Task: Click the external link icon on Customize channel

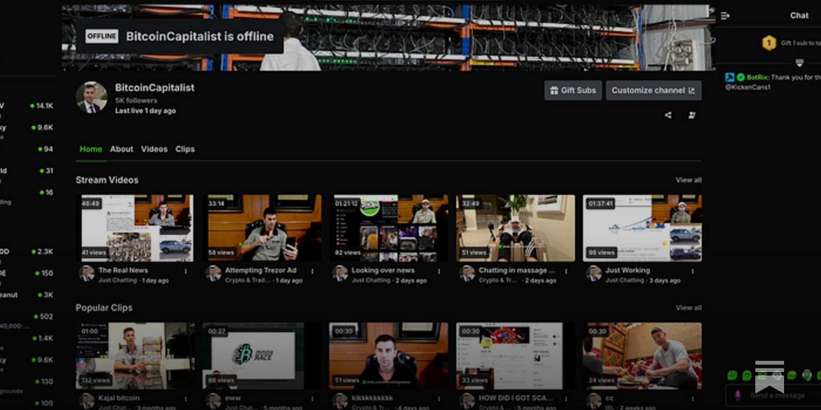Action: coord(692,91)
